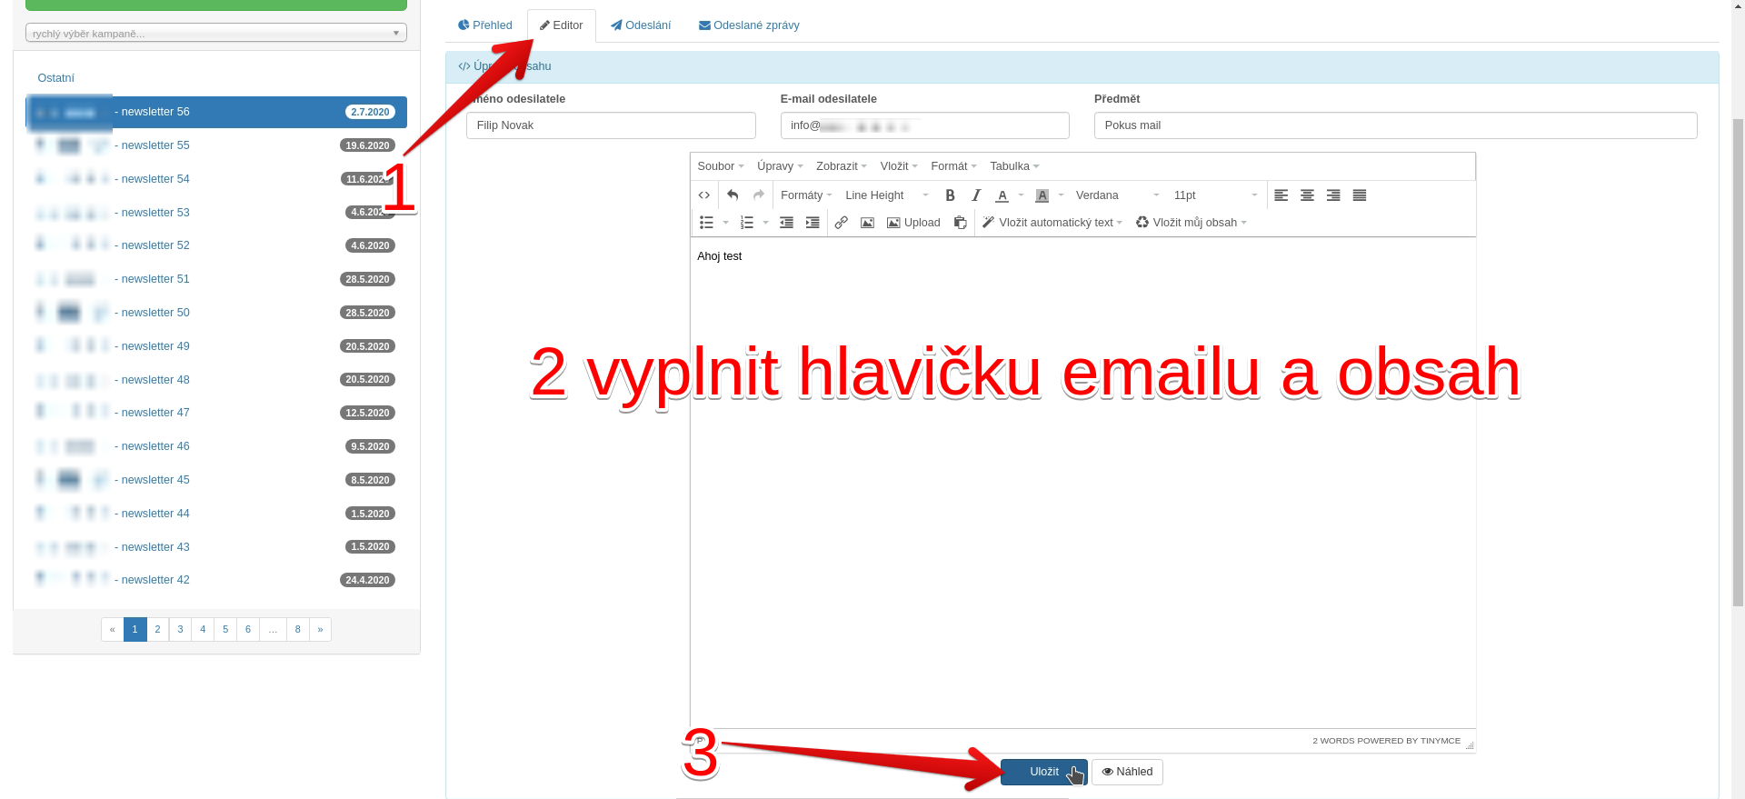This screenshot has height=799, width=1745.
Task: Open the Soubor menu
Action: (x=721, y=166)
